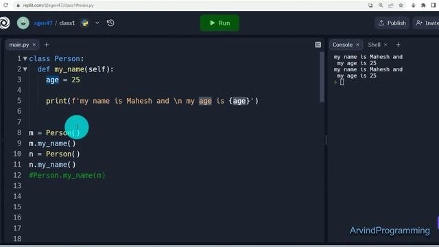Click the editor vertical scrollbar
This screenshot has width=439, height=247.
pos(322,78)
